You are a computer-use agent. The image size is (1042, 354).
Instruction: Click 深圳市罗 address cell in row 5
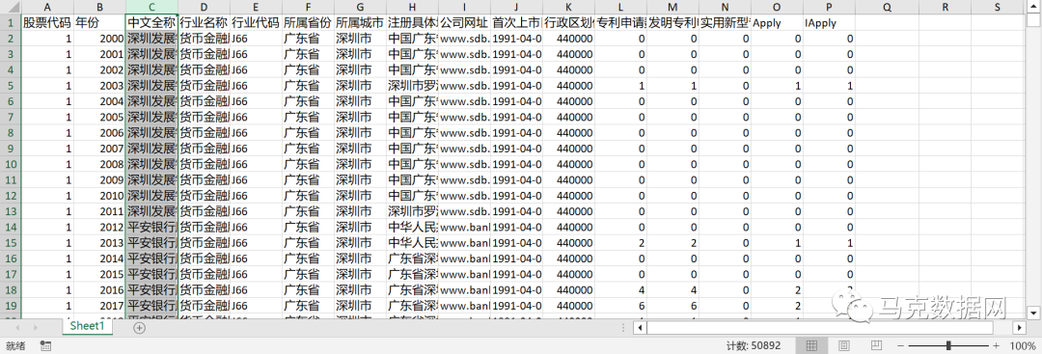click(412, 85)
